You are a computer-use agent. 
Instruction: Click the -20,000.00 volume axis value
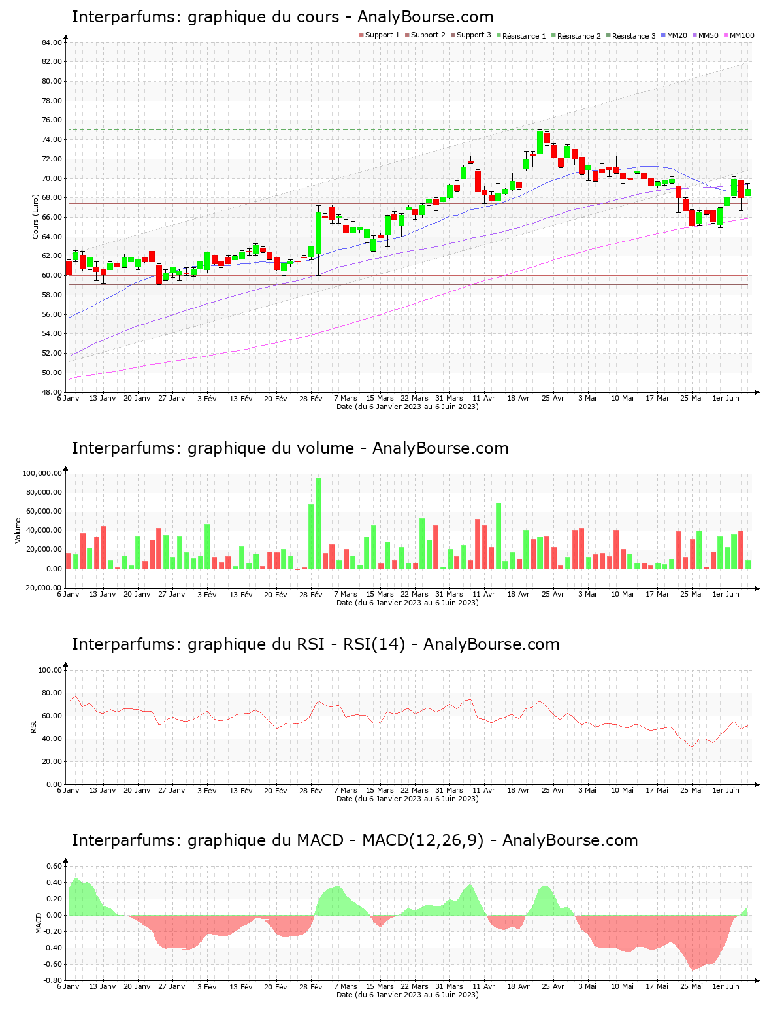point(41,588)
